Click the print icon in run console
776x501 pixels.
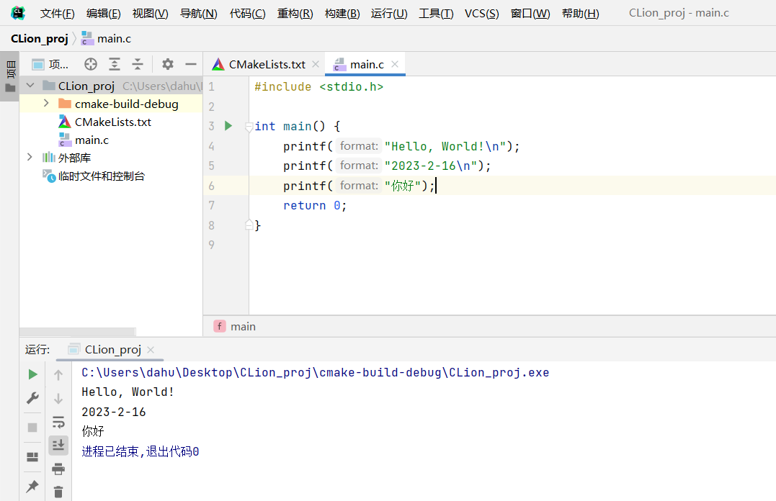pyautogui.click(x=58, y=469)
